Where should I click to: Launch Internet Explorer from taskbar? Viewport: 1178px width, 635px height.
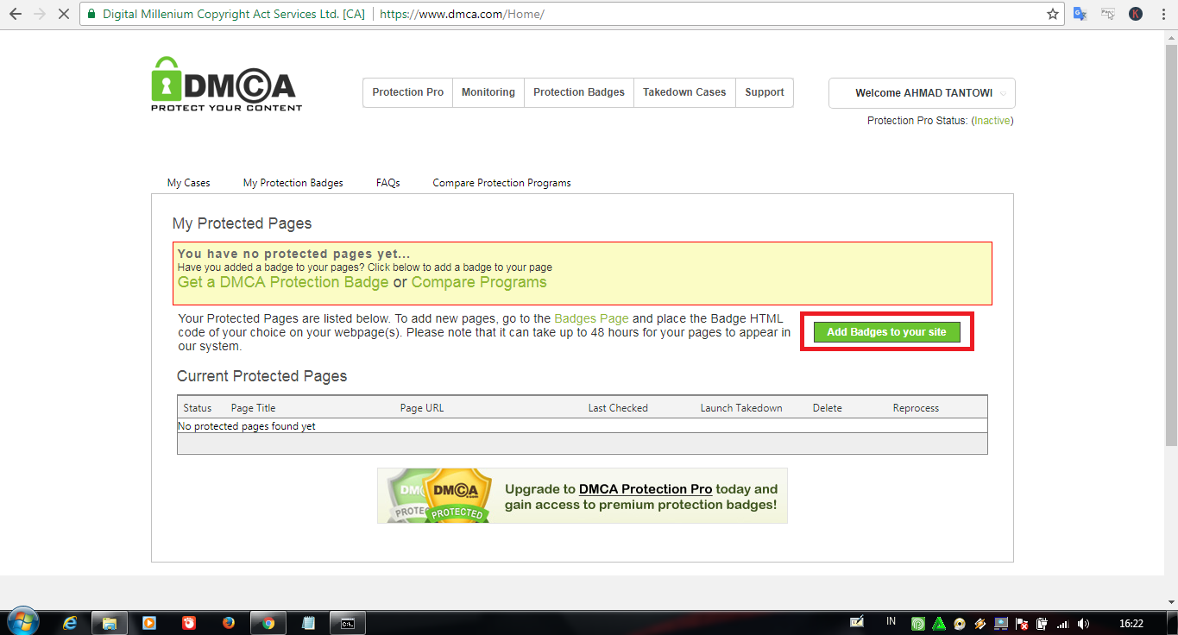tap(71, 623)
